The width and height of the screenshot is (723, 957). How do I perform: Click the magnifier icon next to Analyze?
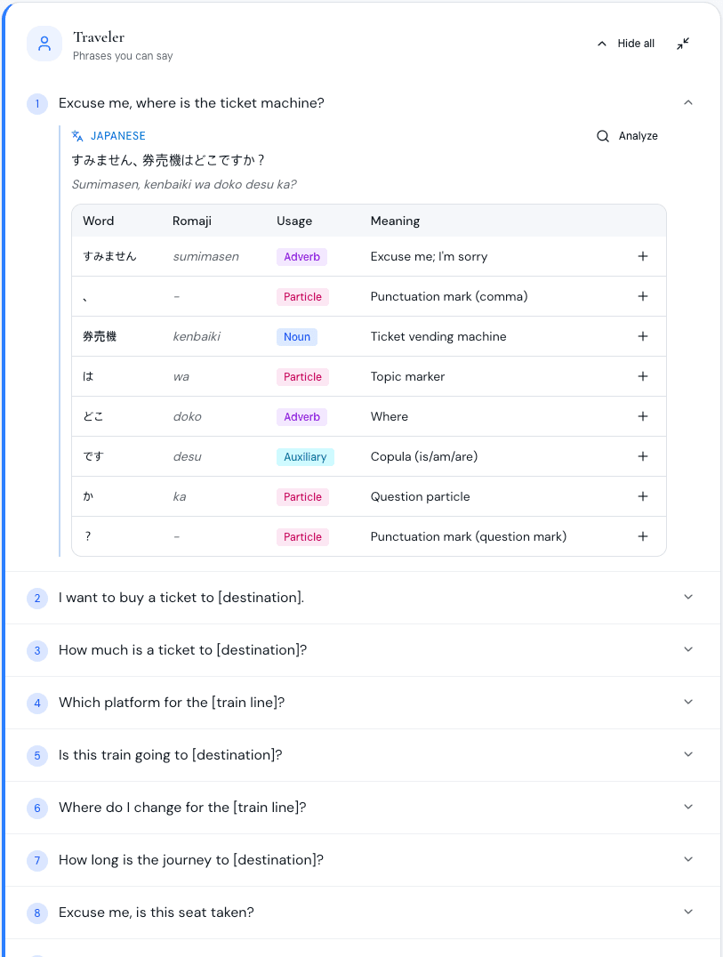(x=603, y=135)
